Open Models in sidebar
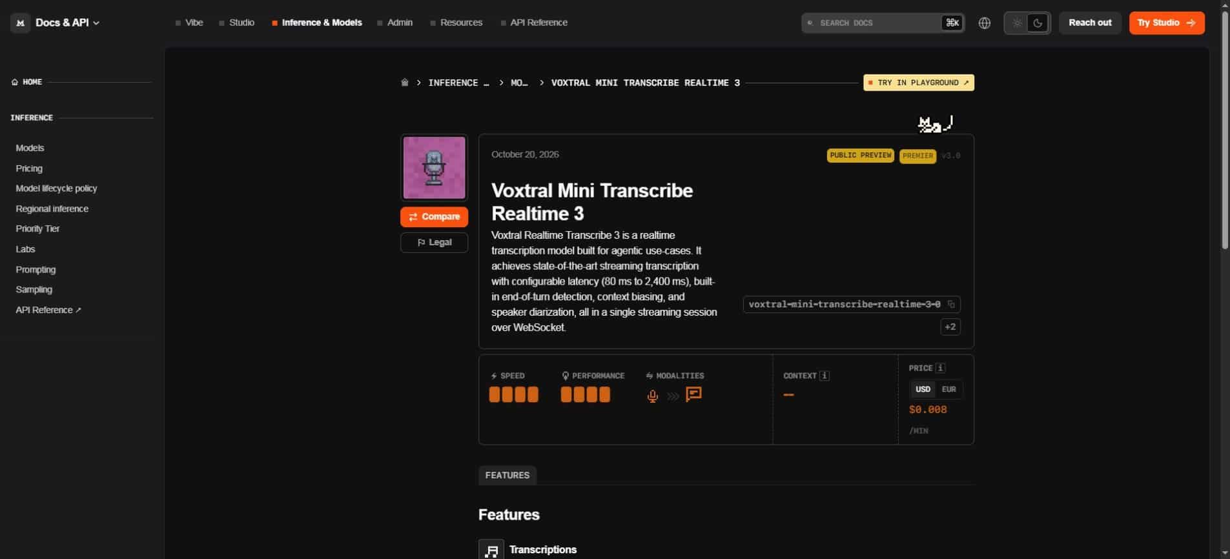 (30, 148)
